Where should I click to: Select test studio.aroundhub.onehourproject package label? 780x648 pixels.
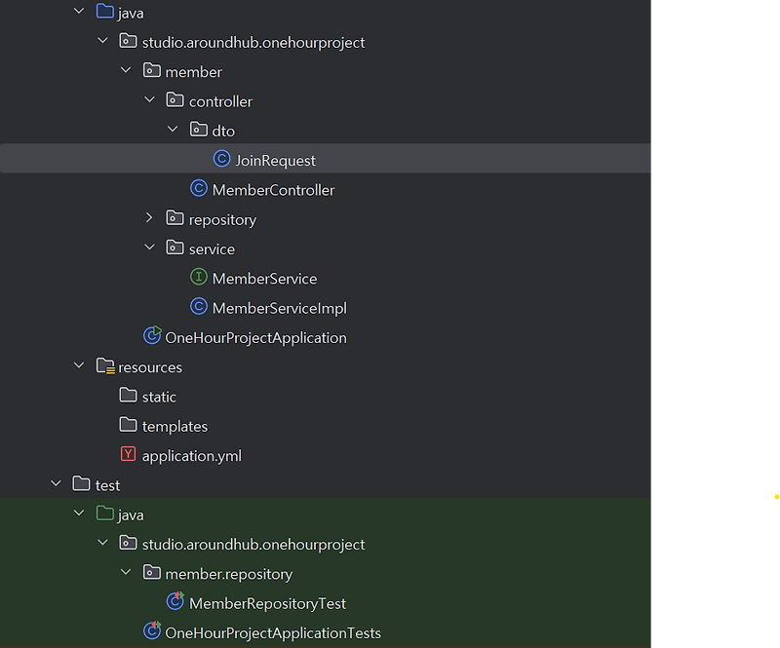pos(253,545)
